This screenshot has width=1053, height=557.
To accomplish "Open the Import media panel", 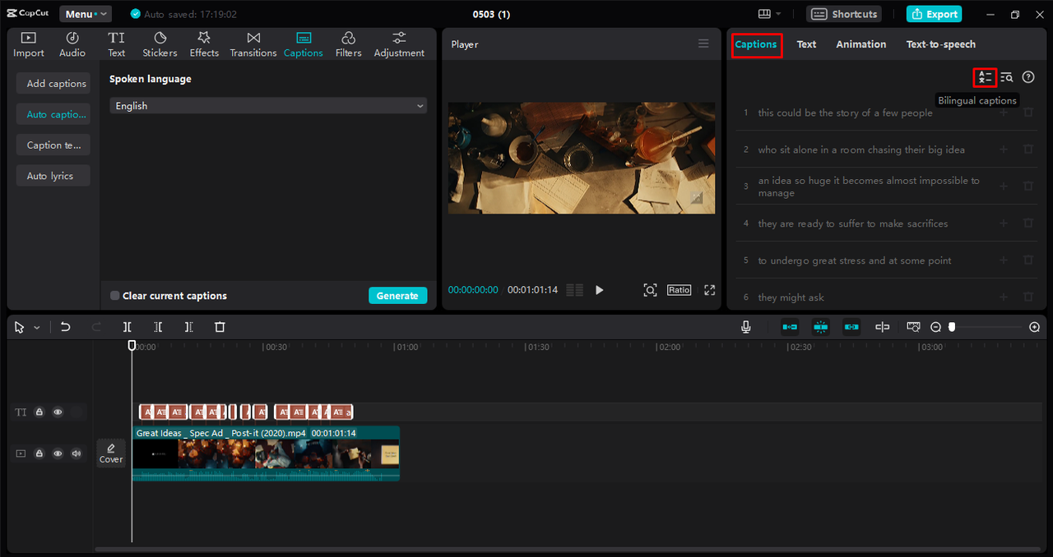I will pyautogui.click(x=28, y=44).
